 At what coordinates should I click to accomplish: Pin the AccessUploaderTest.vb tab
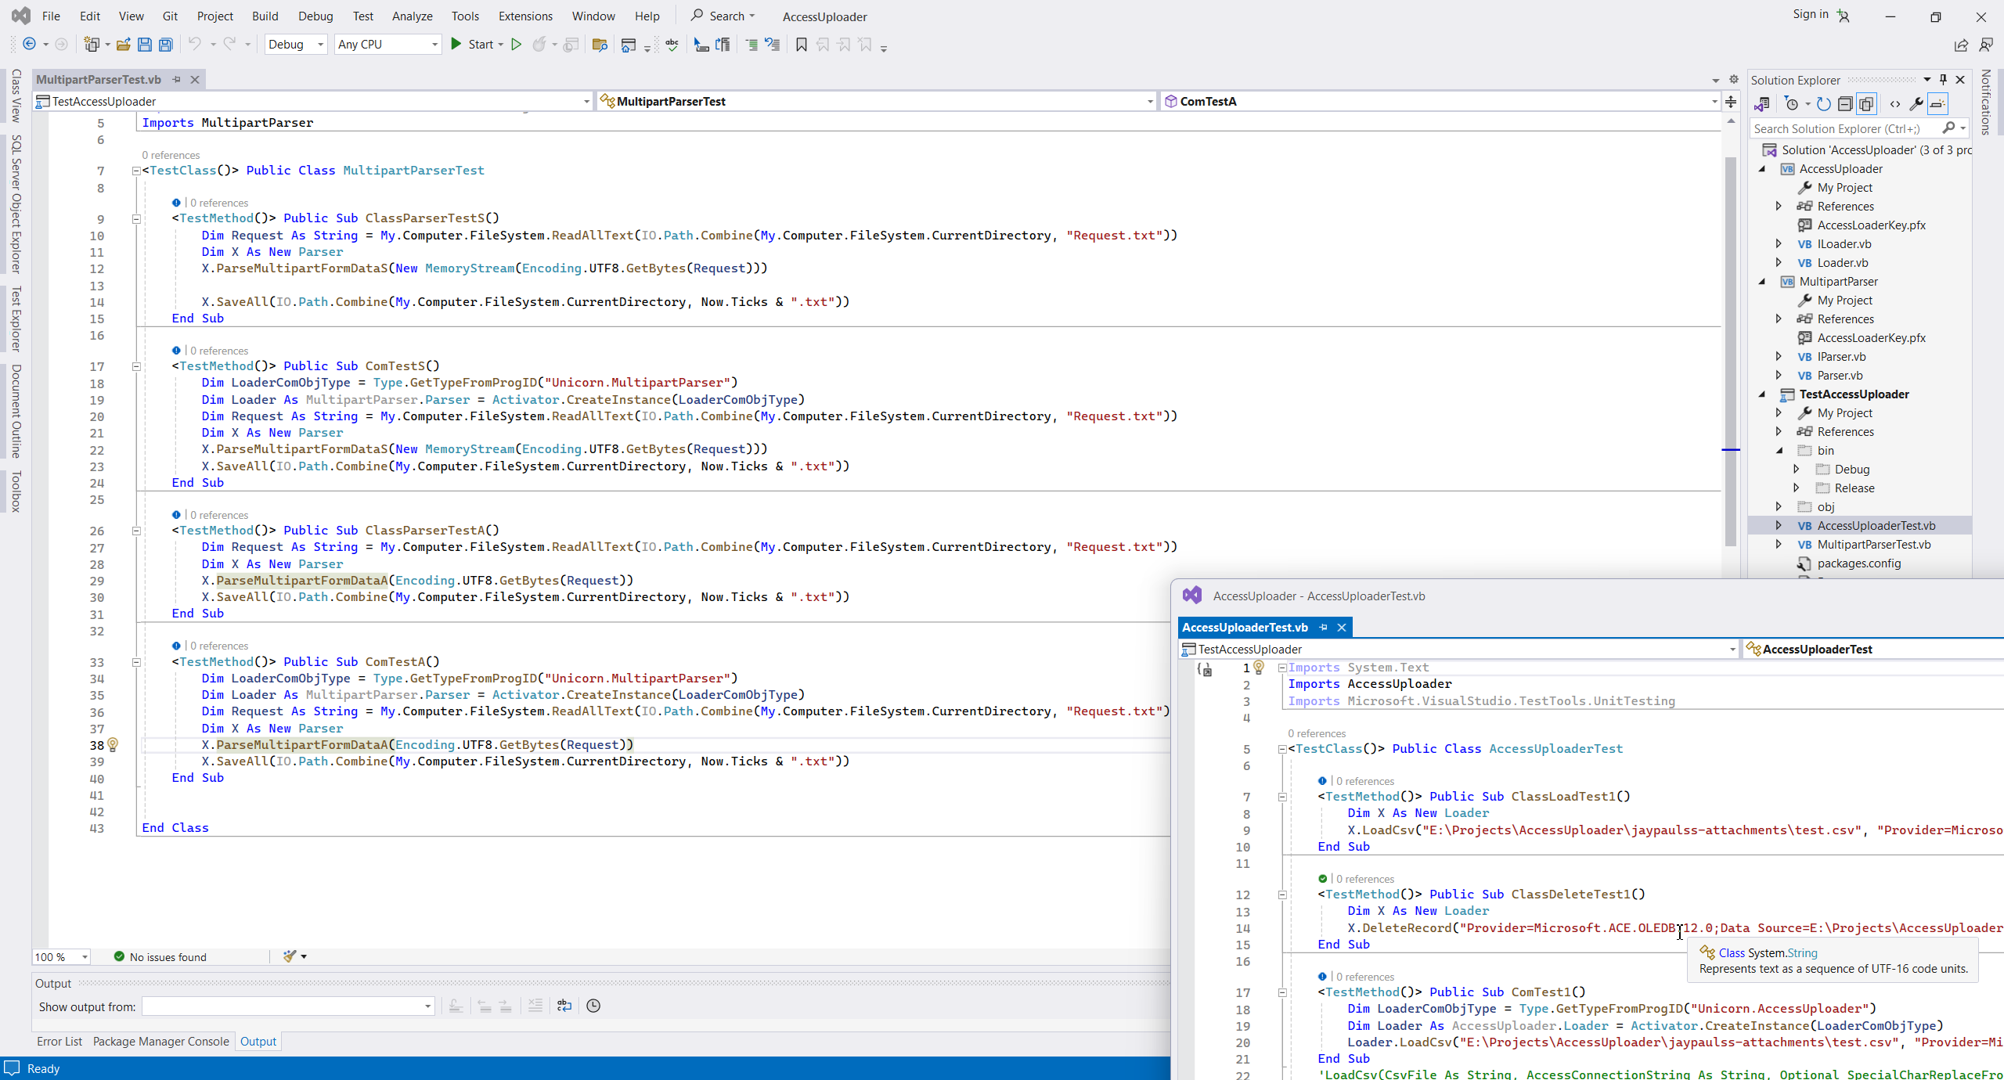1323,627
